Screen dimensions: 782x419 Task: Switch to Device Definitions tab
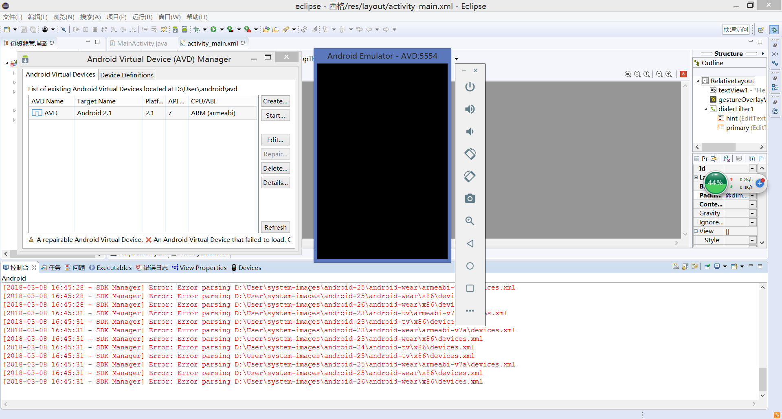[127, 75]
